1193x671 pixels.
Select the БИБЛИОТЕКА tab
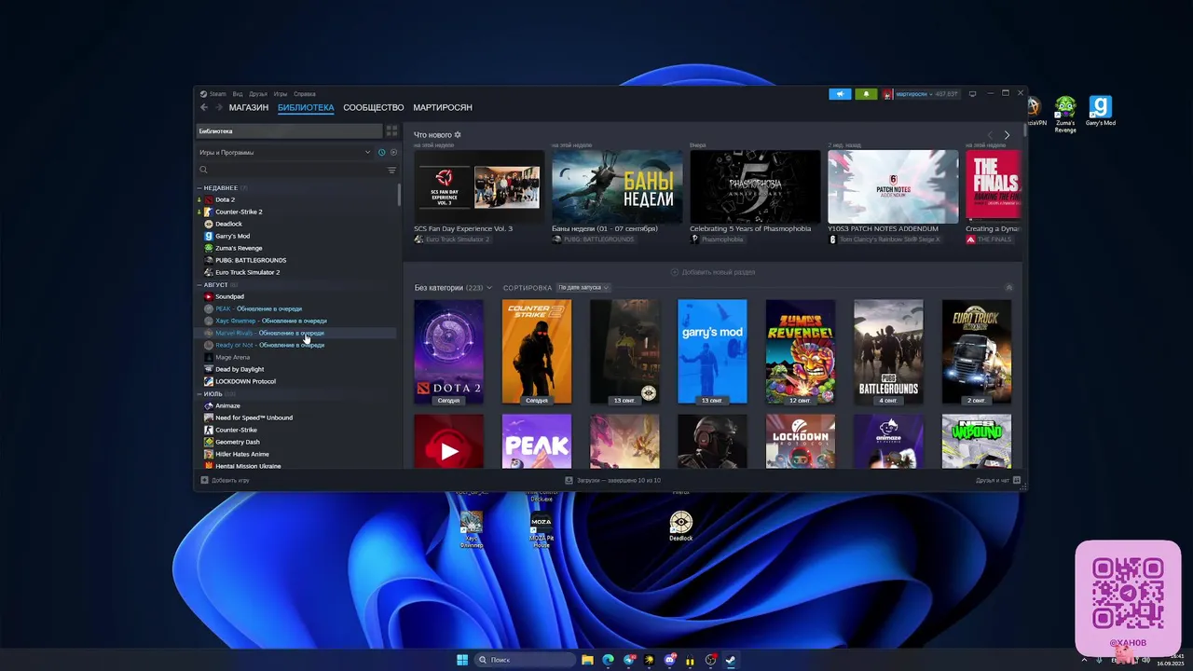pos(306,108)
